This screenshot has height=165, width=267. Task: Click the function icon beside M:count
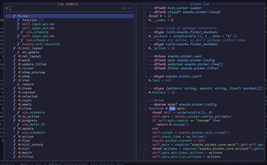pyautogui.click(x=15, y=100)
